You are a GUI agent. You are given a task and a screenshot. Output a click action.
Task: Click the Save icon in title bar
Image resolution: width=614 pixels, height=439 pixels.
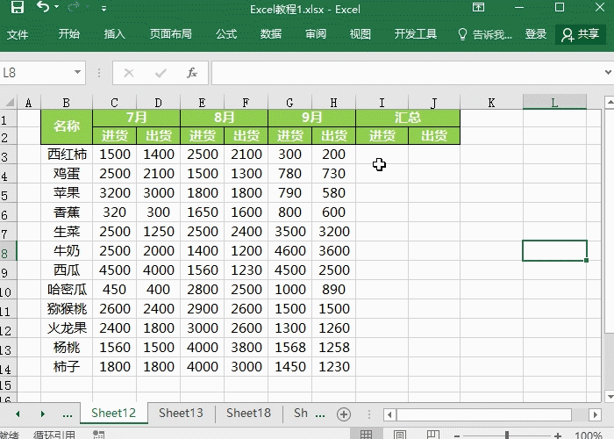[17, 9]
